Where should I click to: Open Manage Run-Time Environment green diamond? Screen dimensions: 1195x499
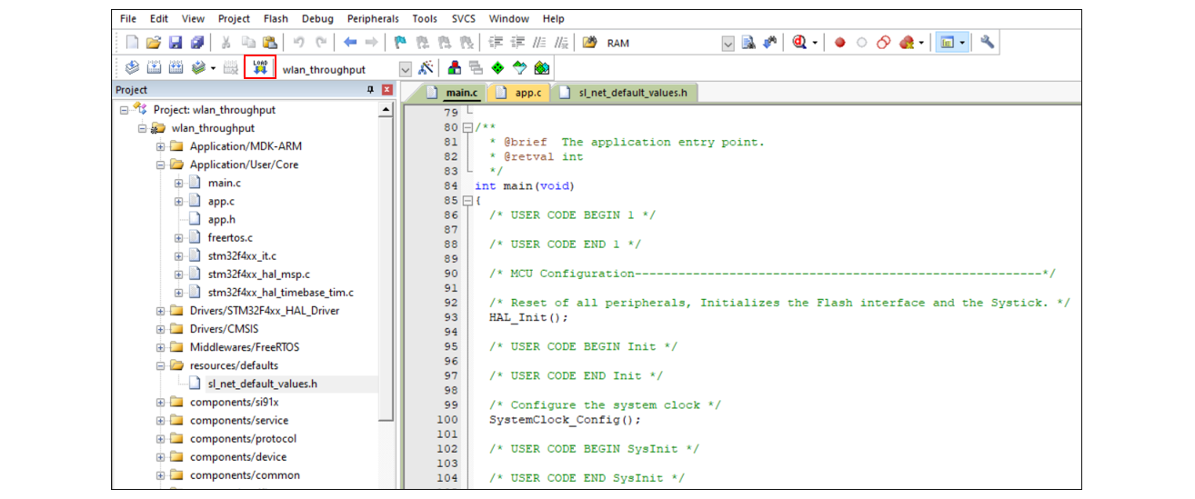click(497, 68)
